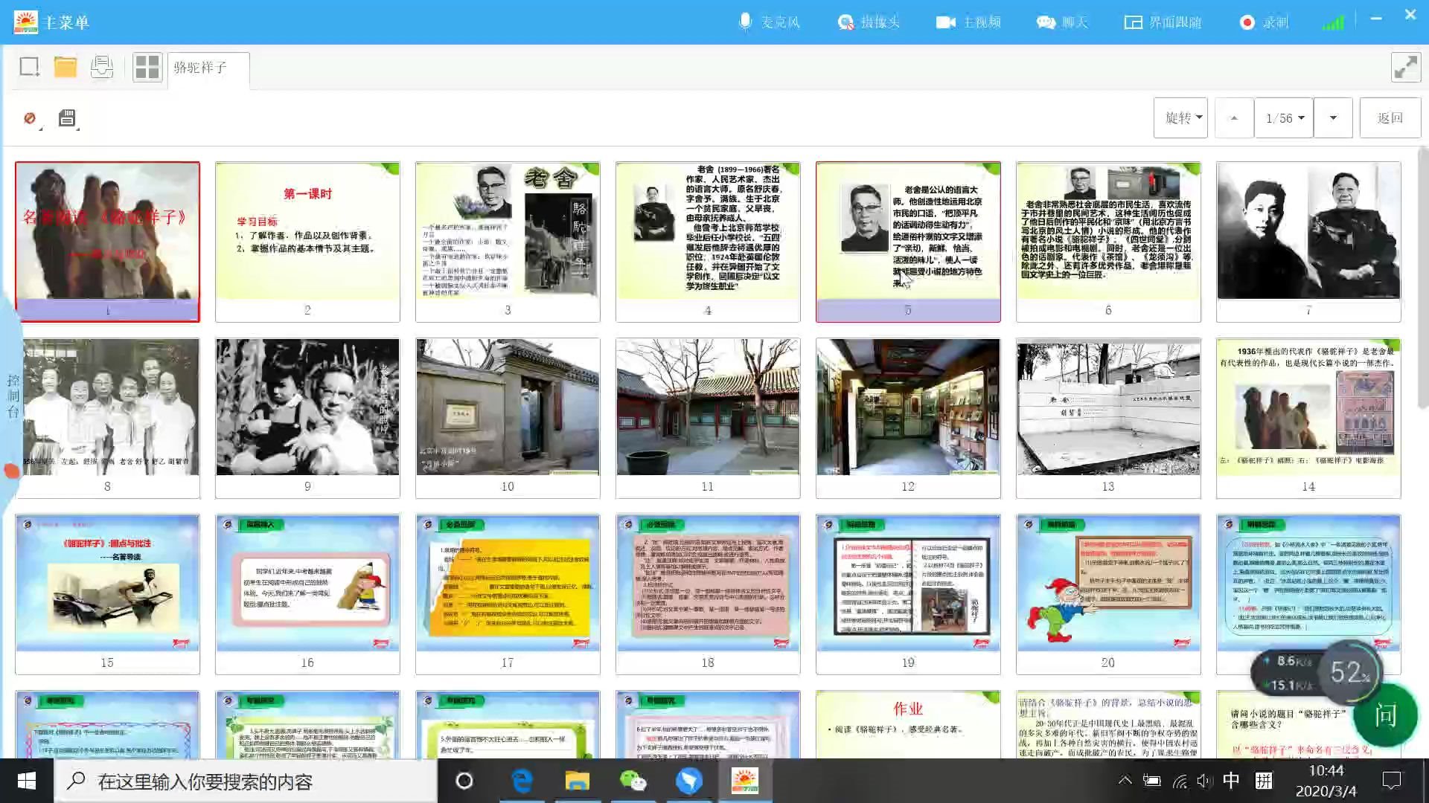Open slide 8 family photo thumbnail
The width and height of the screenshot is (1429, 803).
pos(108,418)
